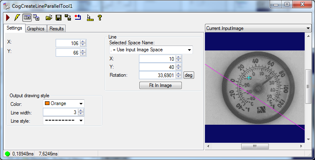The image size is (315, 160).
Task: Open the Line style dropdown
Action: pyautogui.click(x=63, y=121)
